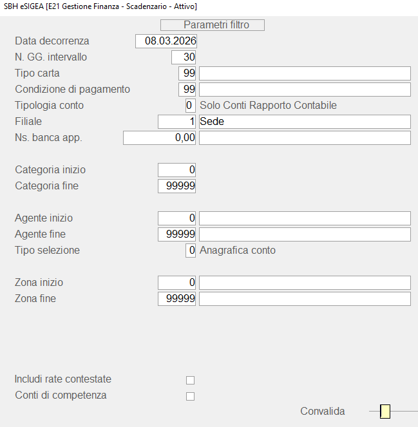418x427 pixels.
Task: Click the Tipo selezione code field
Action: pos(190,251)
